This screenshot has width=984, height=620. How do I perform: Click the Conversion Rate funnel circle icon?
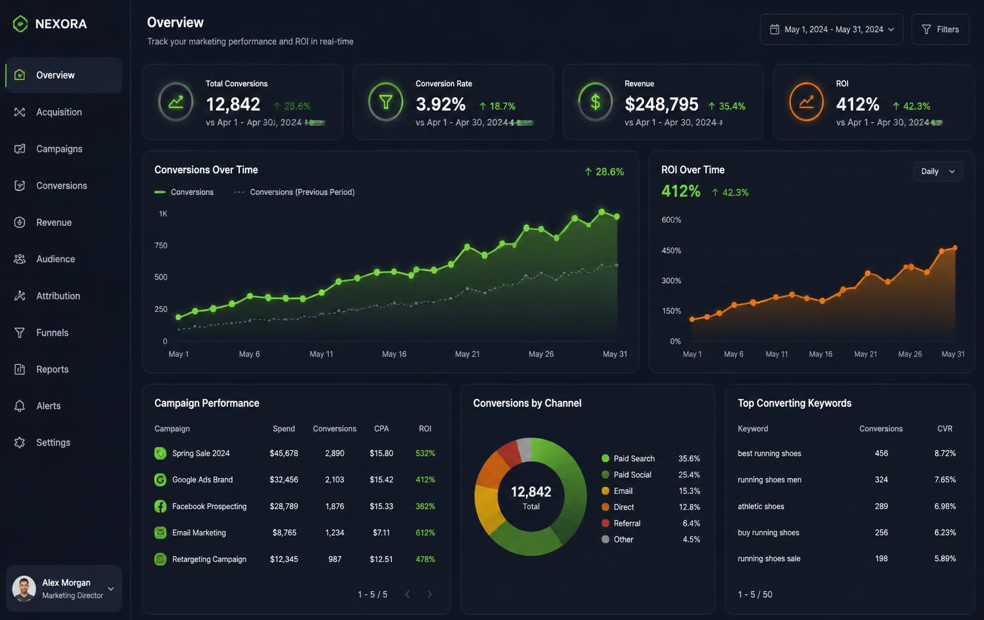386,101
